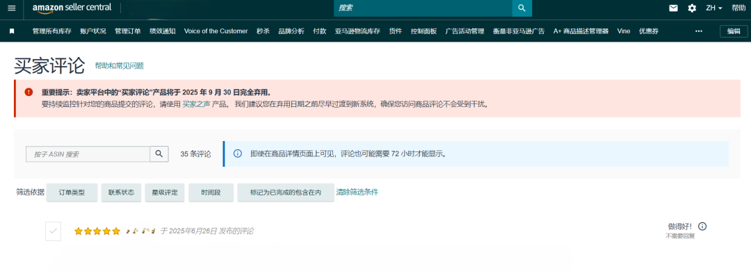Click the 做得好! status text

click(680, 227)
